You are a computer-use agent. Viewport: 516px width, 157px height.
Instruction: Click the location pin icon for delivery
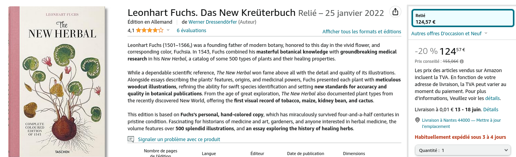(417, 120)
